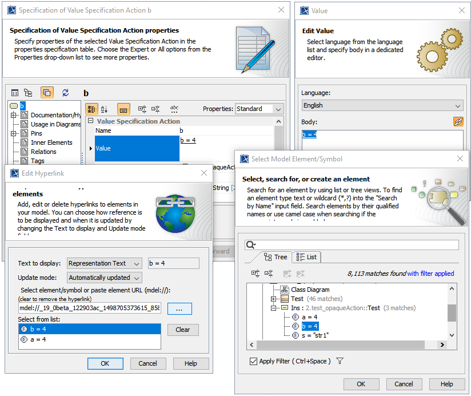471x396 pixels.
Task: Expand the Test node with 46 matches
Action: 273,299
